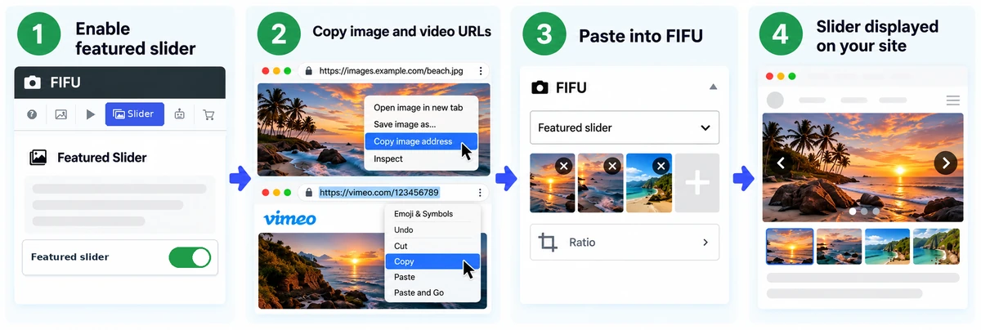Select the fourth tropical beach slider thumbnail

[936, 246]
